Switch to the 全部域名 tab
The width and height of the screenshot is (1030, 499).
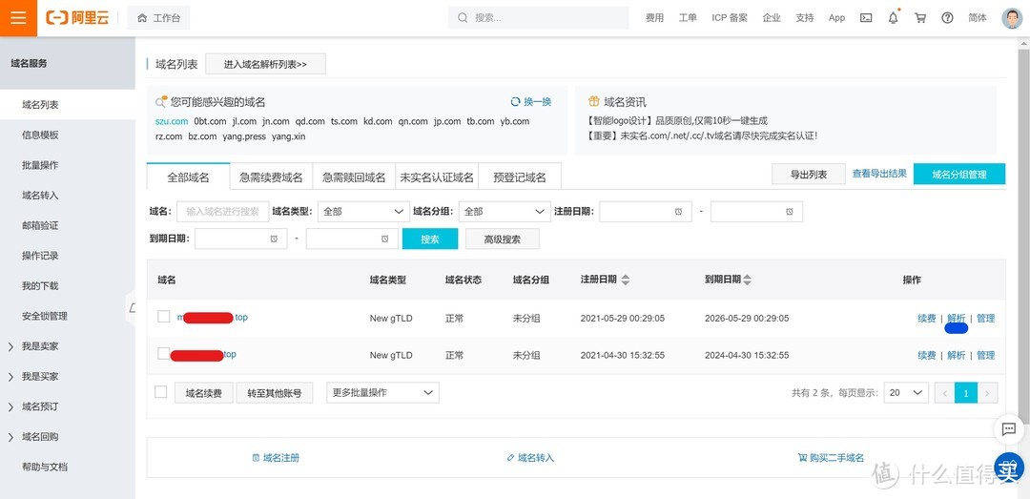click(x=188, y=177)
